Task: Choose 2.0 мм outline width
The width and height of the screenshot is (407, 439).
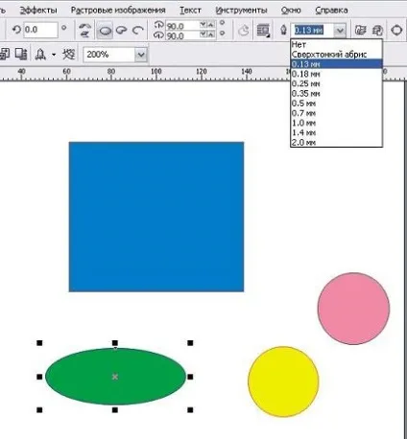Action: 336,142
